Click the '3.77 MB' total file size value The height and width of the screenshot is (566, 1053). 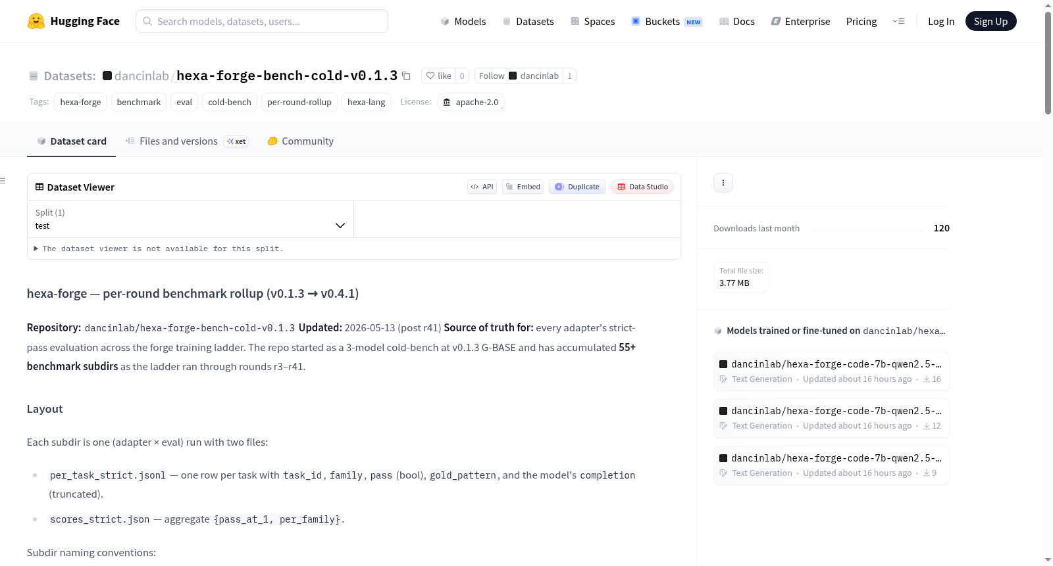point(734,283)
